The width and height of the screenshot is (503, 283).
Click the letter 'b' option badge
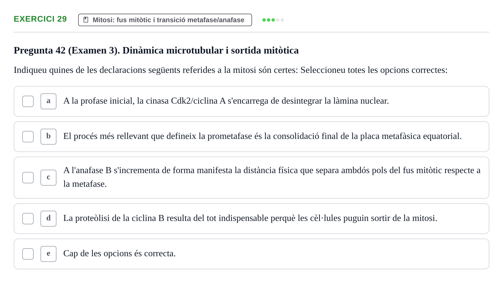click(x=48, y=137)
